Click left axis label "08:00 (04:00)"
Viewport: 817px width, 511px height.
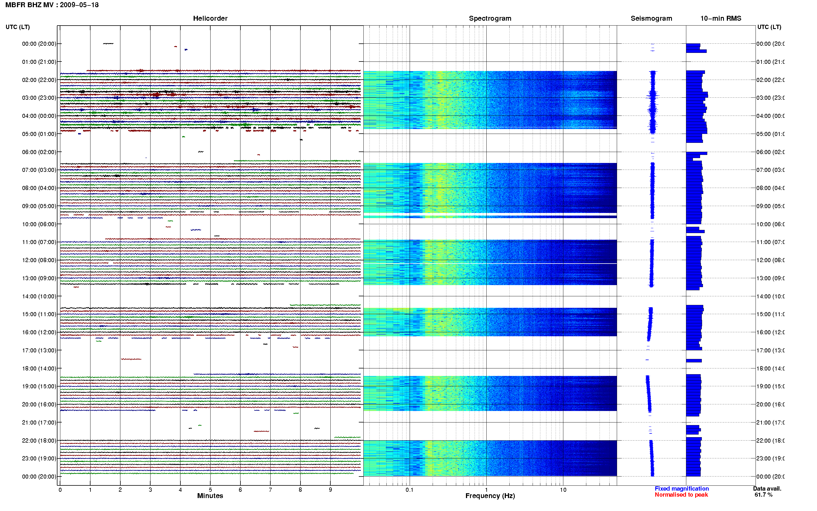(x=39, y=188)
